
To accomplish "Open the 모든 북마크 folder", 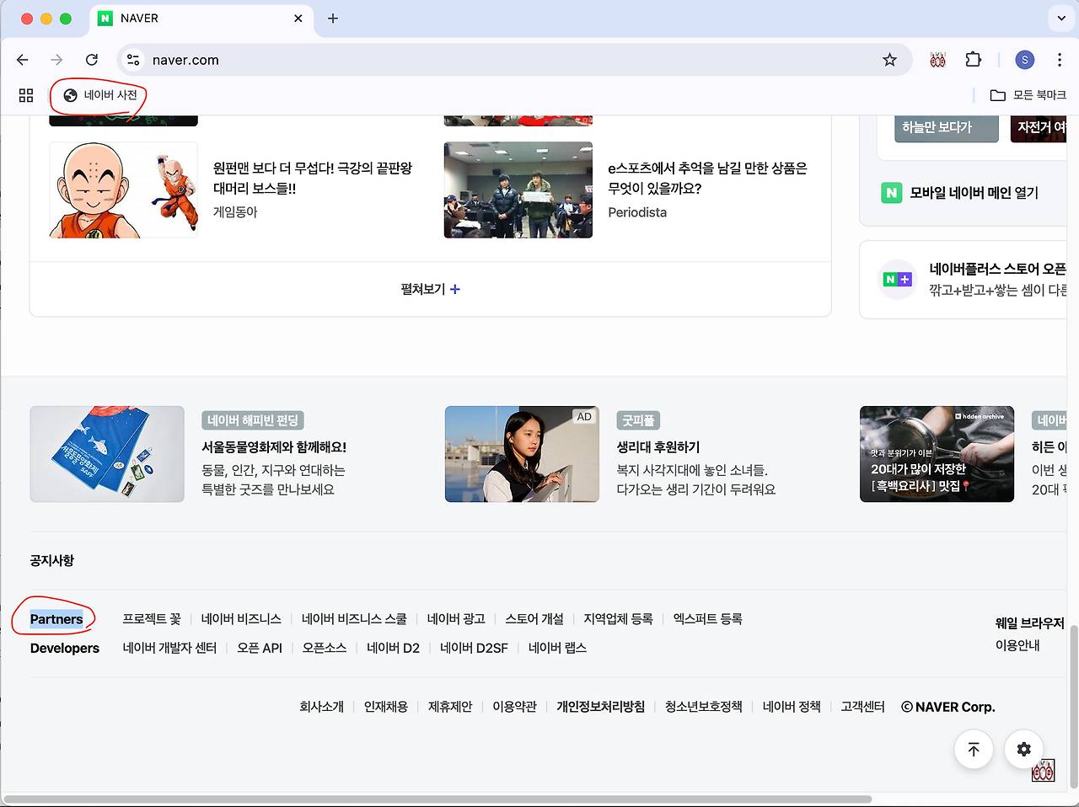I will (1028, 95).
